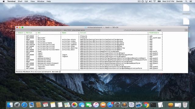Open Mail stamp icon in dock

click(x=31, y=105)
